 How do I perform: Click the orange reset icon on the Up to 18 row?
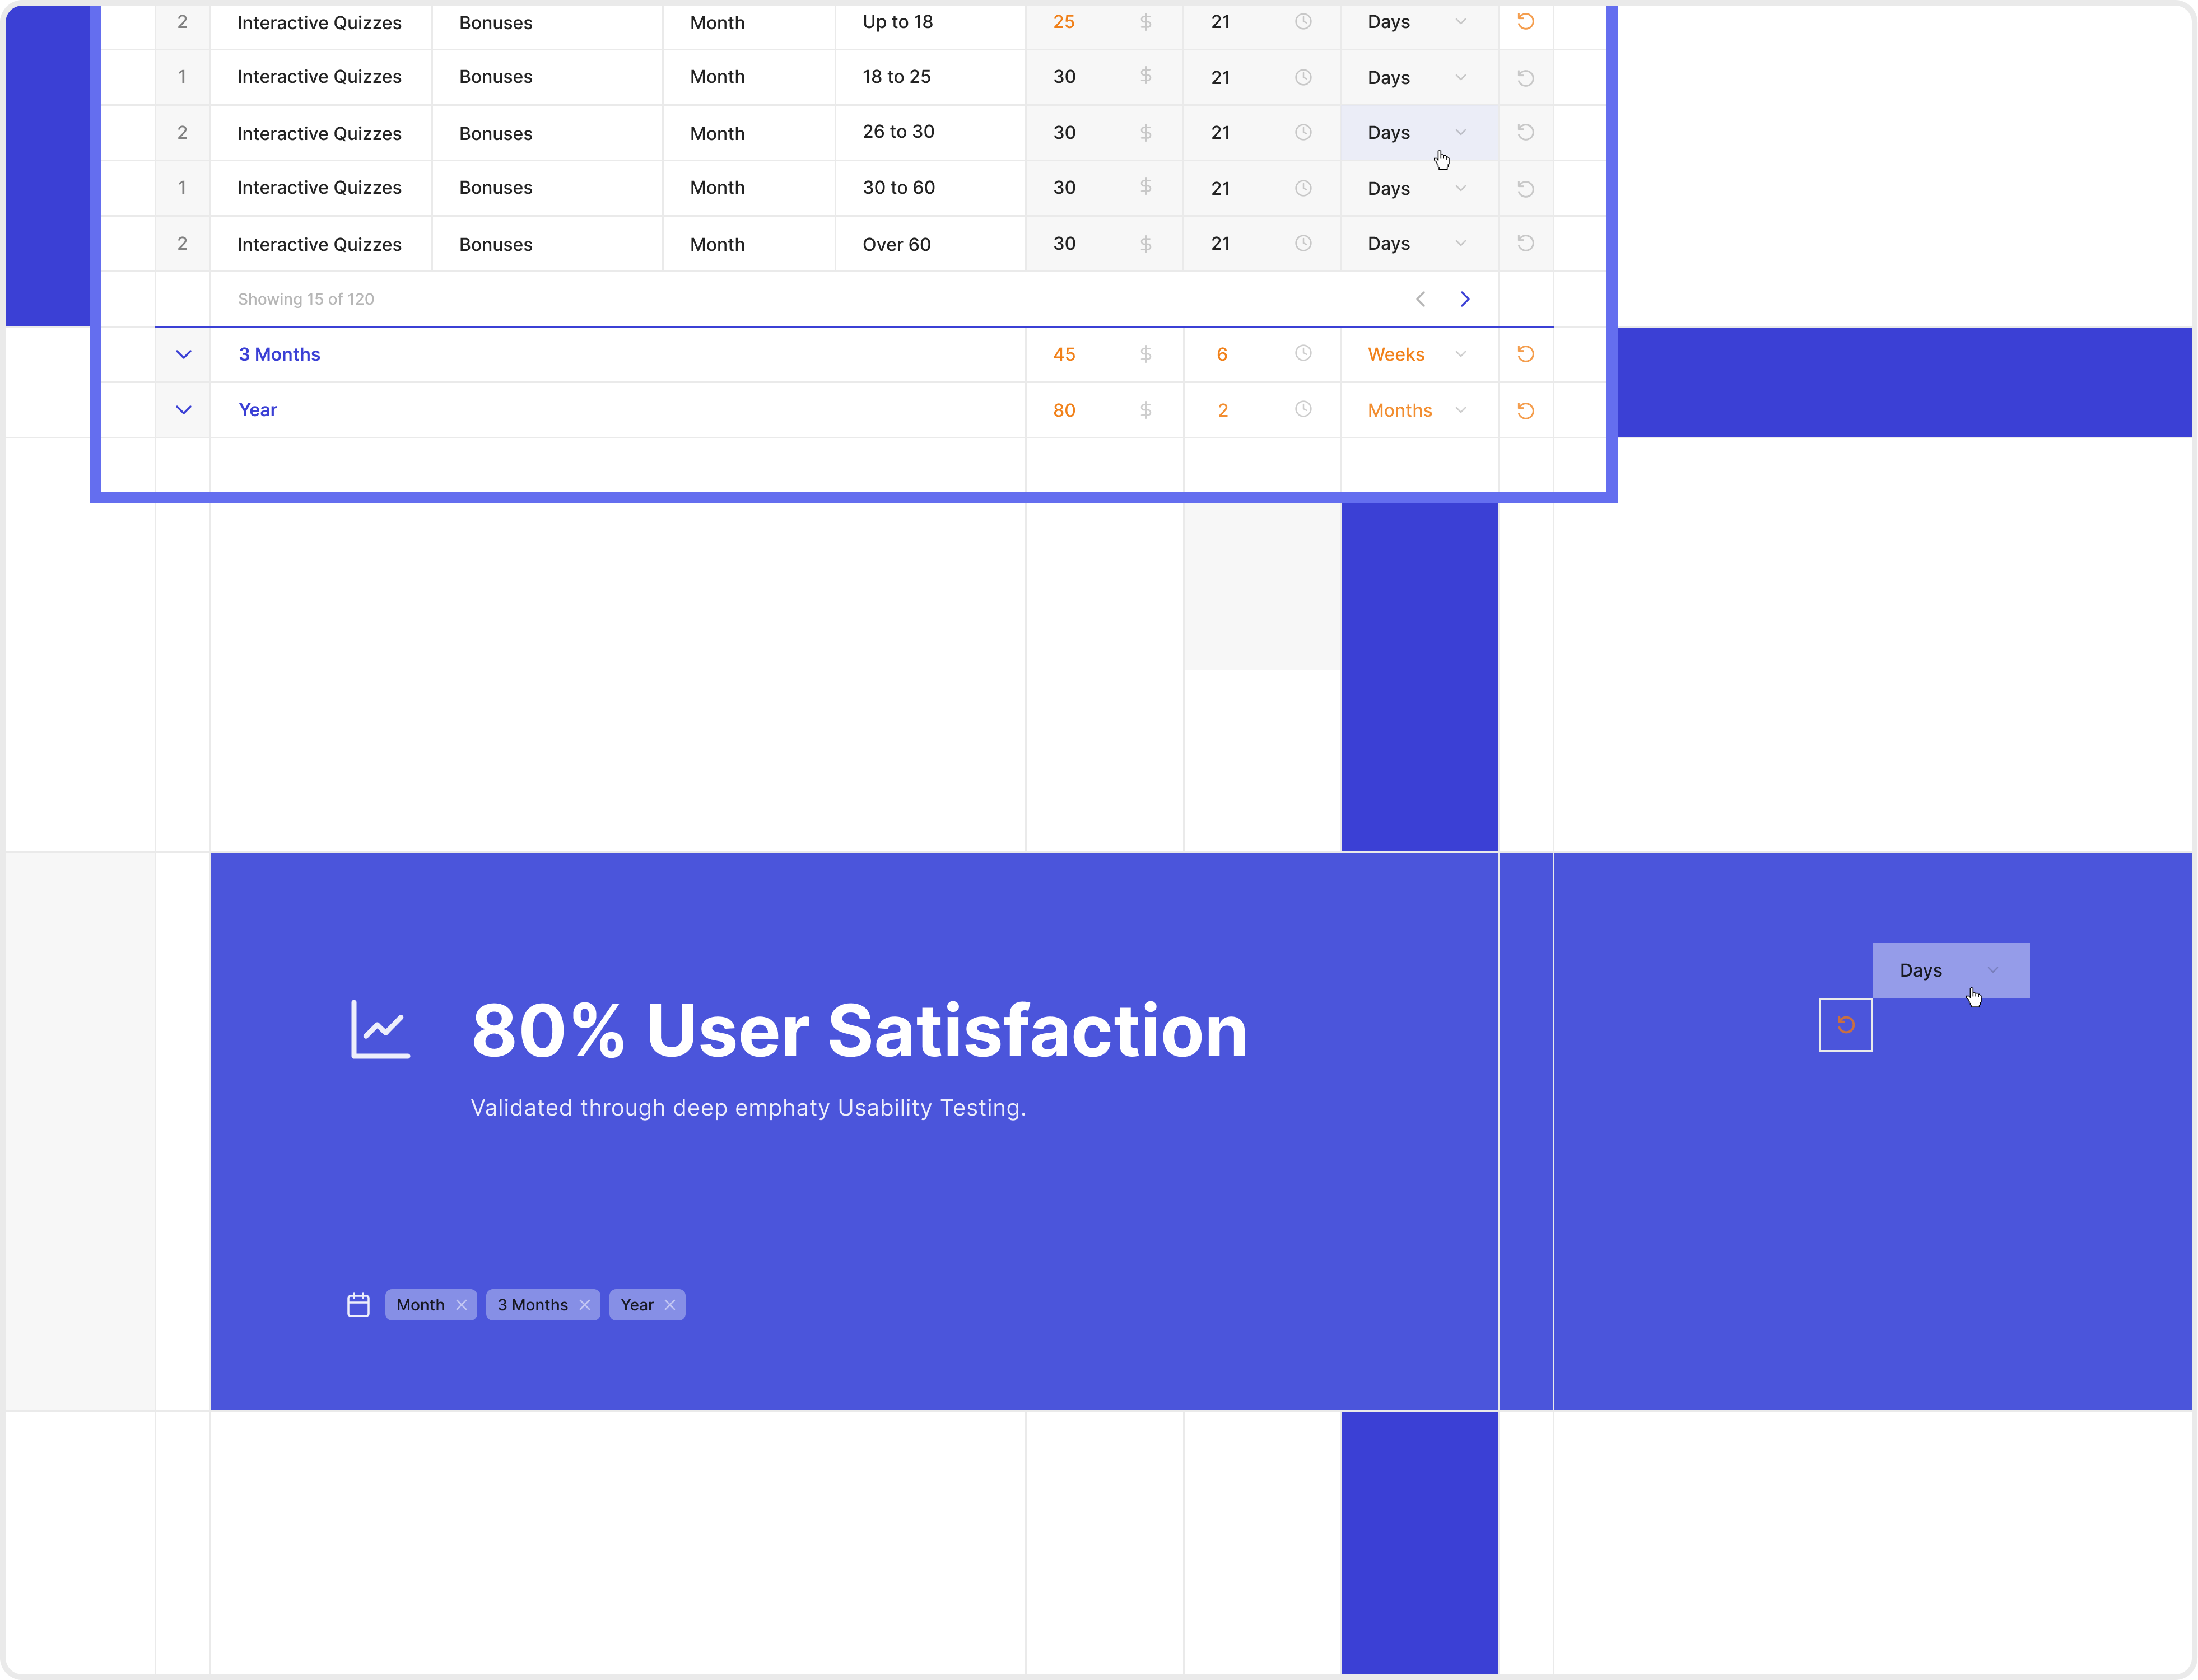click(1524, 21)
